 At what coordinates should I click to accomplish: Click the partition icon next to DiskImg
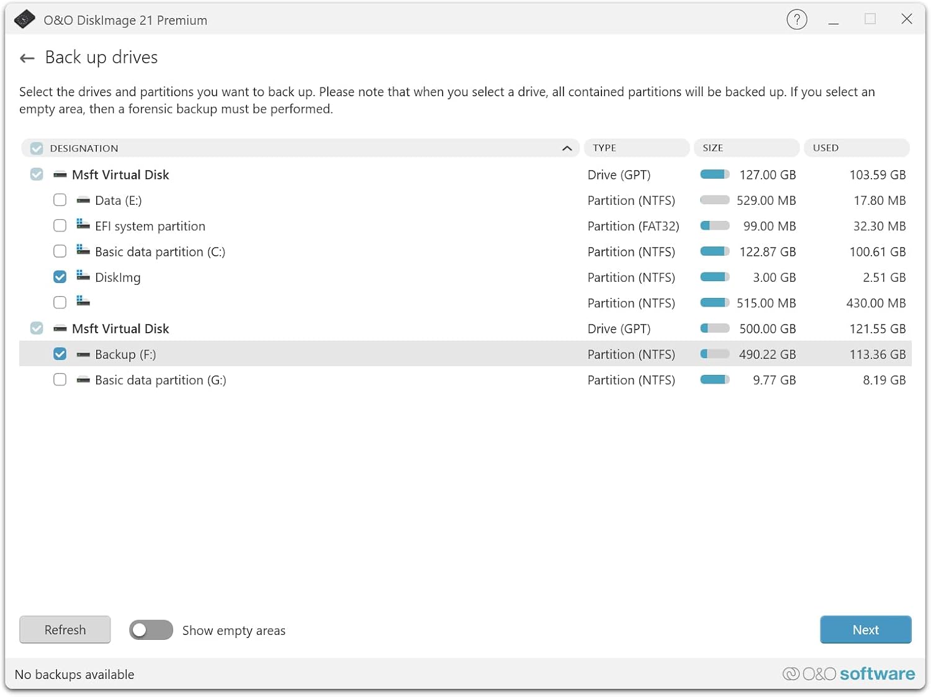83,277
